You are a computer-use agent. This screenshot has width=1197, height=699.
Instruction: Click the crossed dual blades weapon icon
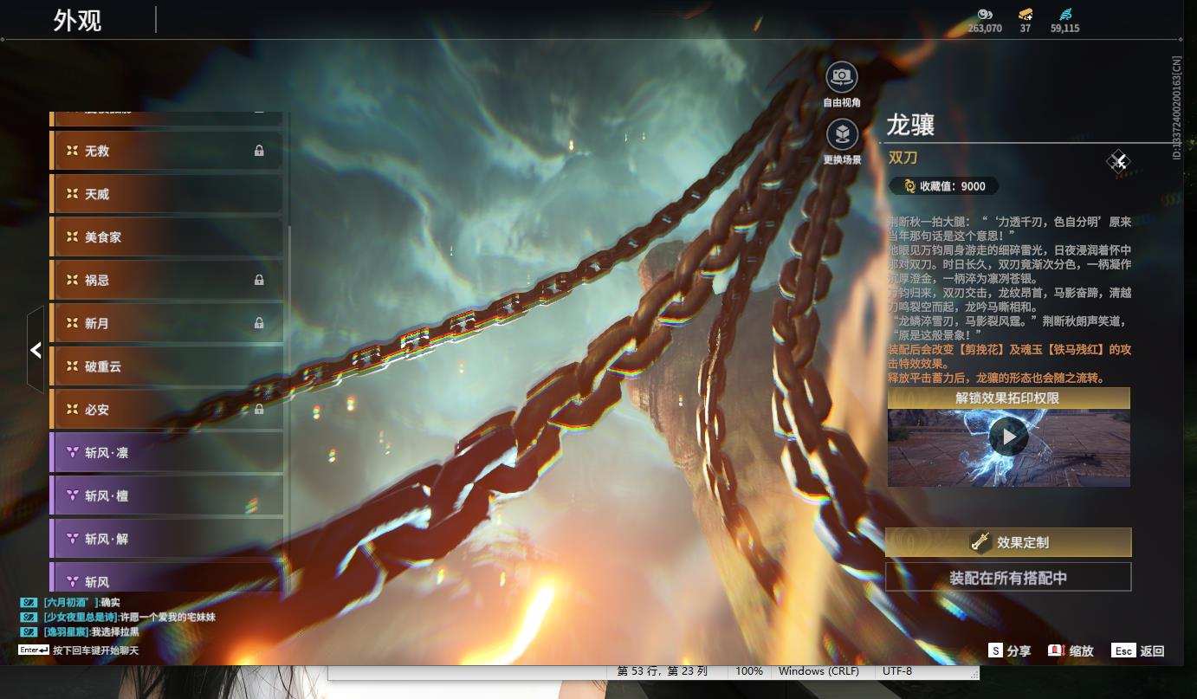pyautogui.click(x=1118, y=161)
